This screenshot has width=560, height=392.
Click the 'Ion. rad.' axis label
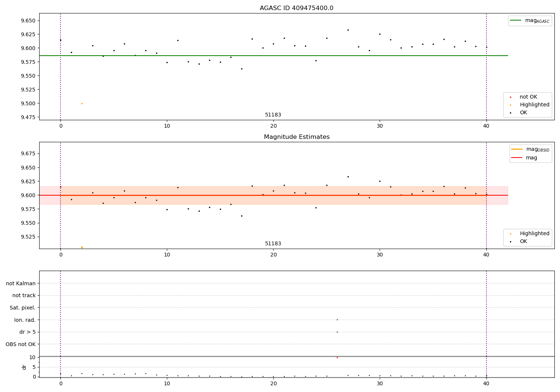click(25, 320)
